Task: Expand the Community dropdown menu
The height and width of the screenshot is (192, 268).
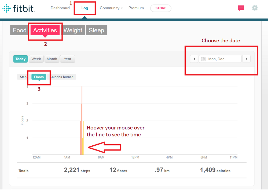Action: point(111,8)
